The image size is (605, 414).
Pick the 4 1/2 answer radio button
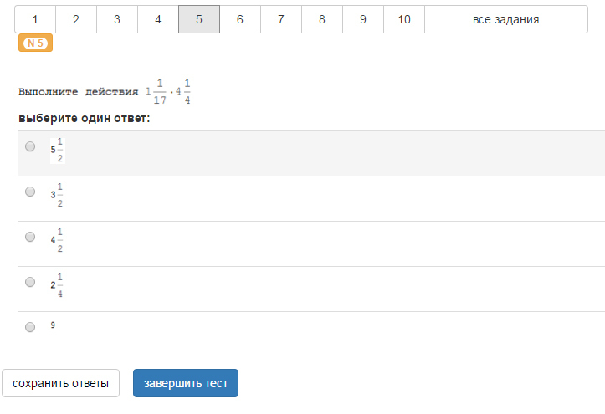click(x=30, y=237)
